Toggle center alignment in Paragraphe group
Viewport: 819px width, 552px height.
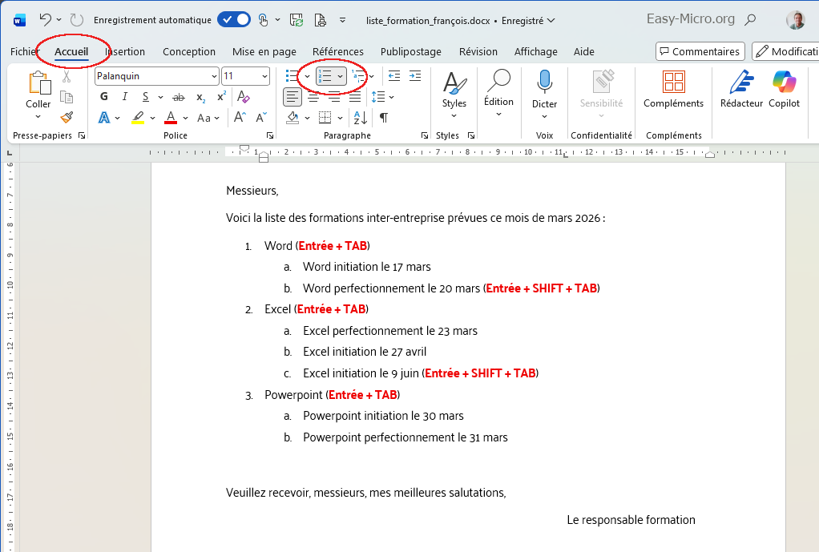(314, 95)
